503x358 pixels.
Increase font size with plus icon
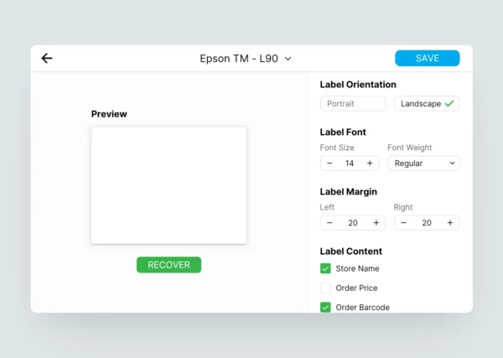click(370, 163)
